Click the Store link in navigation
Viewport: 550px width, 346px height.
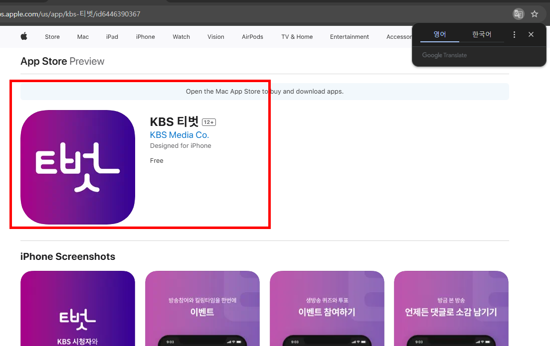(52, 36)
